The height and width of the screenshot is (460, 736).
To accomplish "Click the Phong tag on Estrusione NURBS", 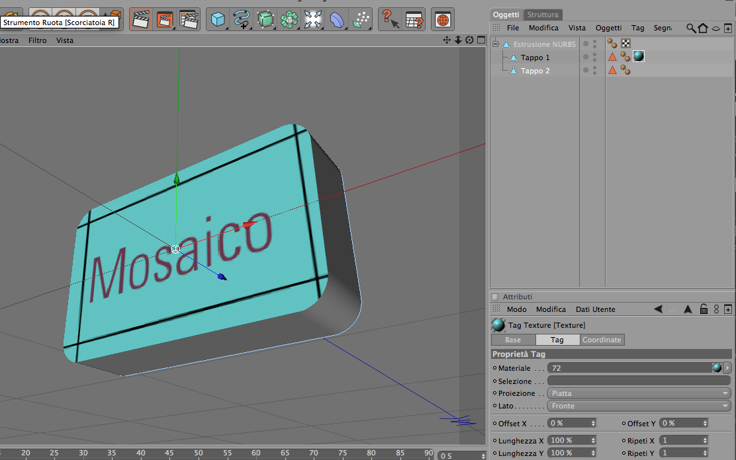I will pyautogui.click(x=612, y=43).
